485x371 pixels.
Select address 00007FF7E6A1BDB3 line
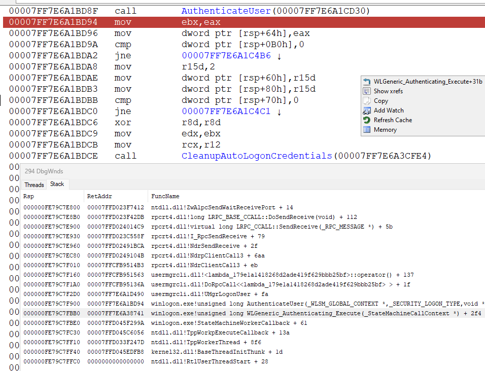point(53,89)
